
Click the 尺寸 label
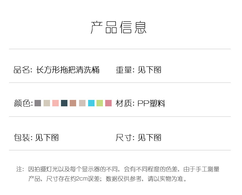tap(124, 137)
